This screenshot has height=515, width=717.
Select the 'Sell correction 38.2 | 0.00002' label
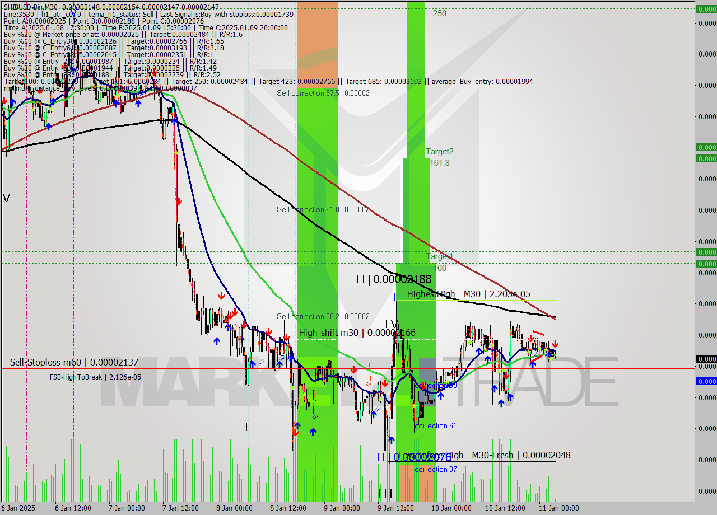[323, 317]
